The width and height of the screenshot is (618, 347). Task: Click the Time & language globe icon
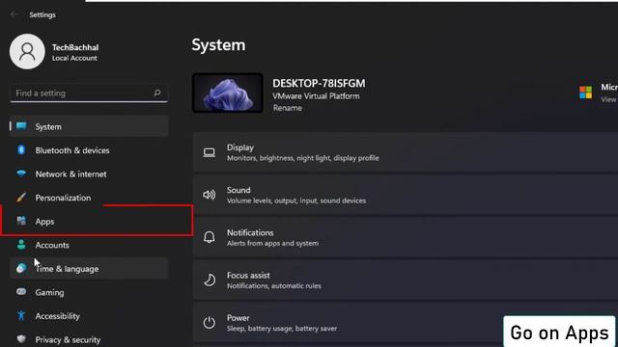coord(21,268)
